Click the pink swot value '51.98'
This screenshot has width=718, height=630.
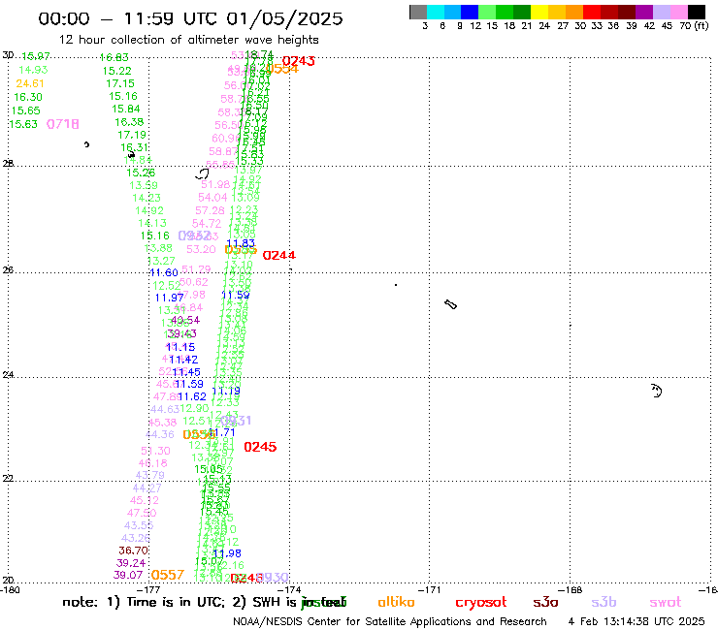215,184
